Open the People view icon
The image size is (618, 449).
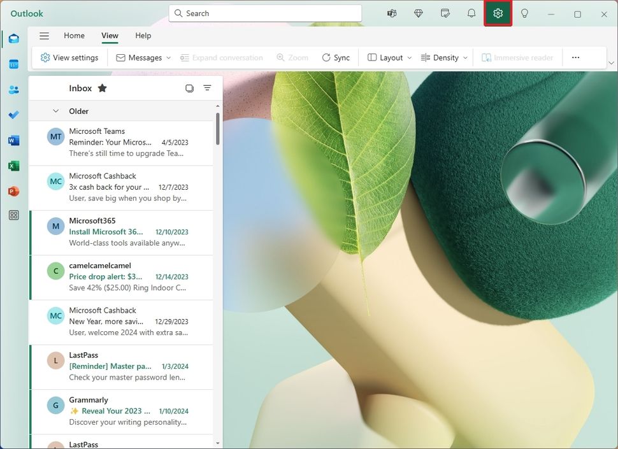(x=13, y=89)
